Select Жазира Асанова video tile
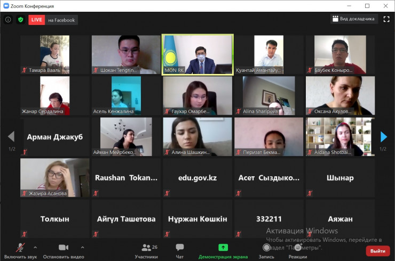 tap(55, 178)
